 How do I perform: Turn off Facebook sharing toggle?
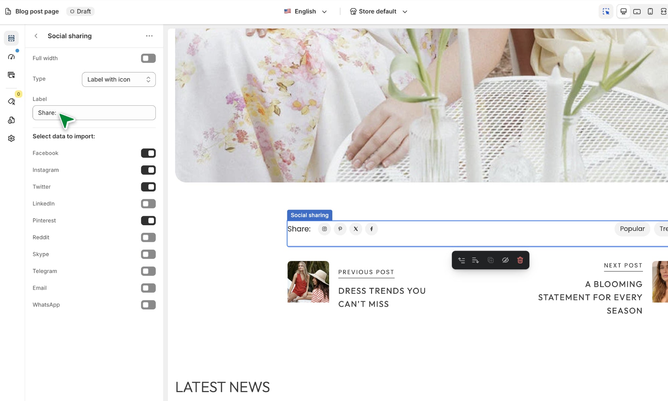pos(148,153)
